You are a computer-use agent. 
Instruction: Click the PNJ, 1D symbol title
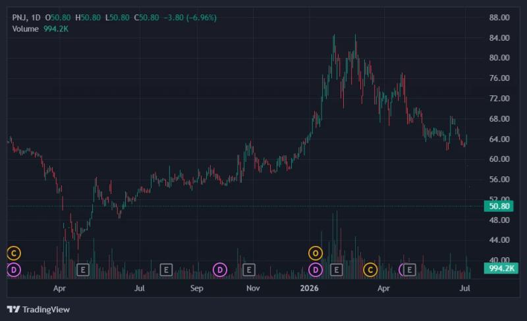coord(26,18)
